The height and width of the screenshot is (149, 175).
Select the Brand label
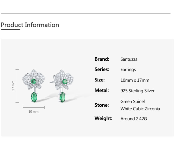(x=102, y=59)
